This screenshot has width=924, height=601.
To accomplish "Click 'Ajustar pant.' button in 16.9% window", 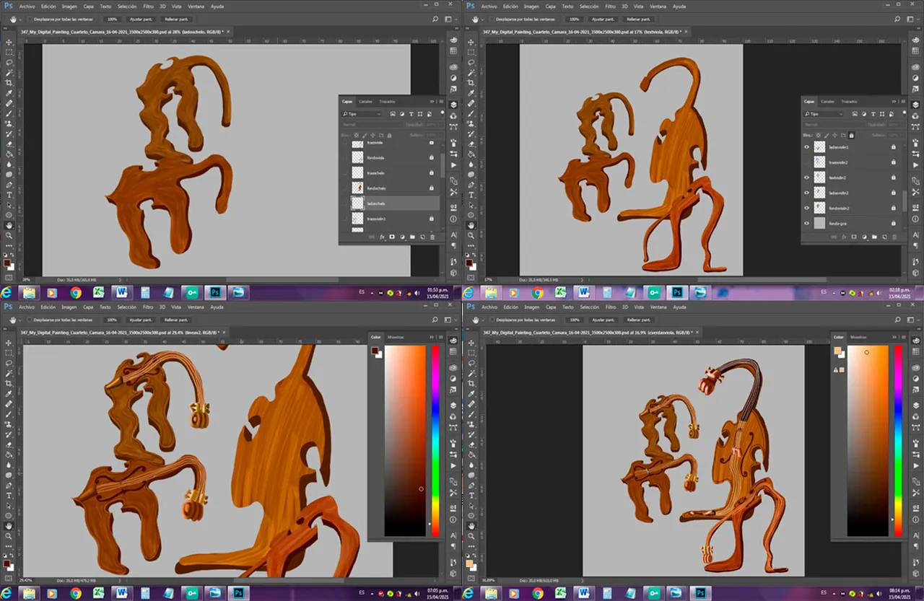I will 603,319.
